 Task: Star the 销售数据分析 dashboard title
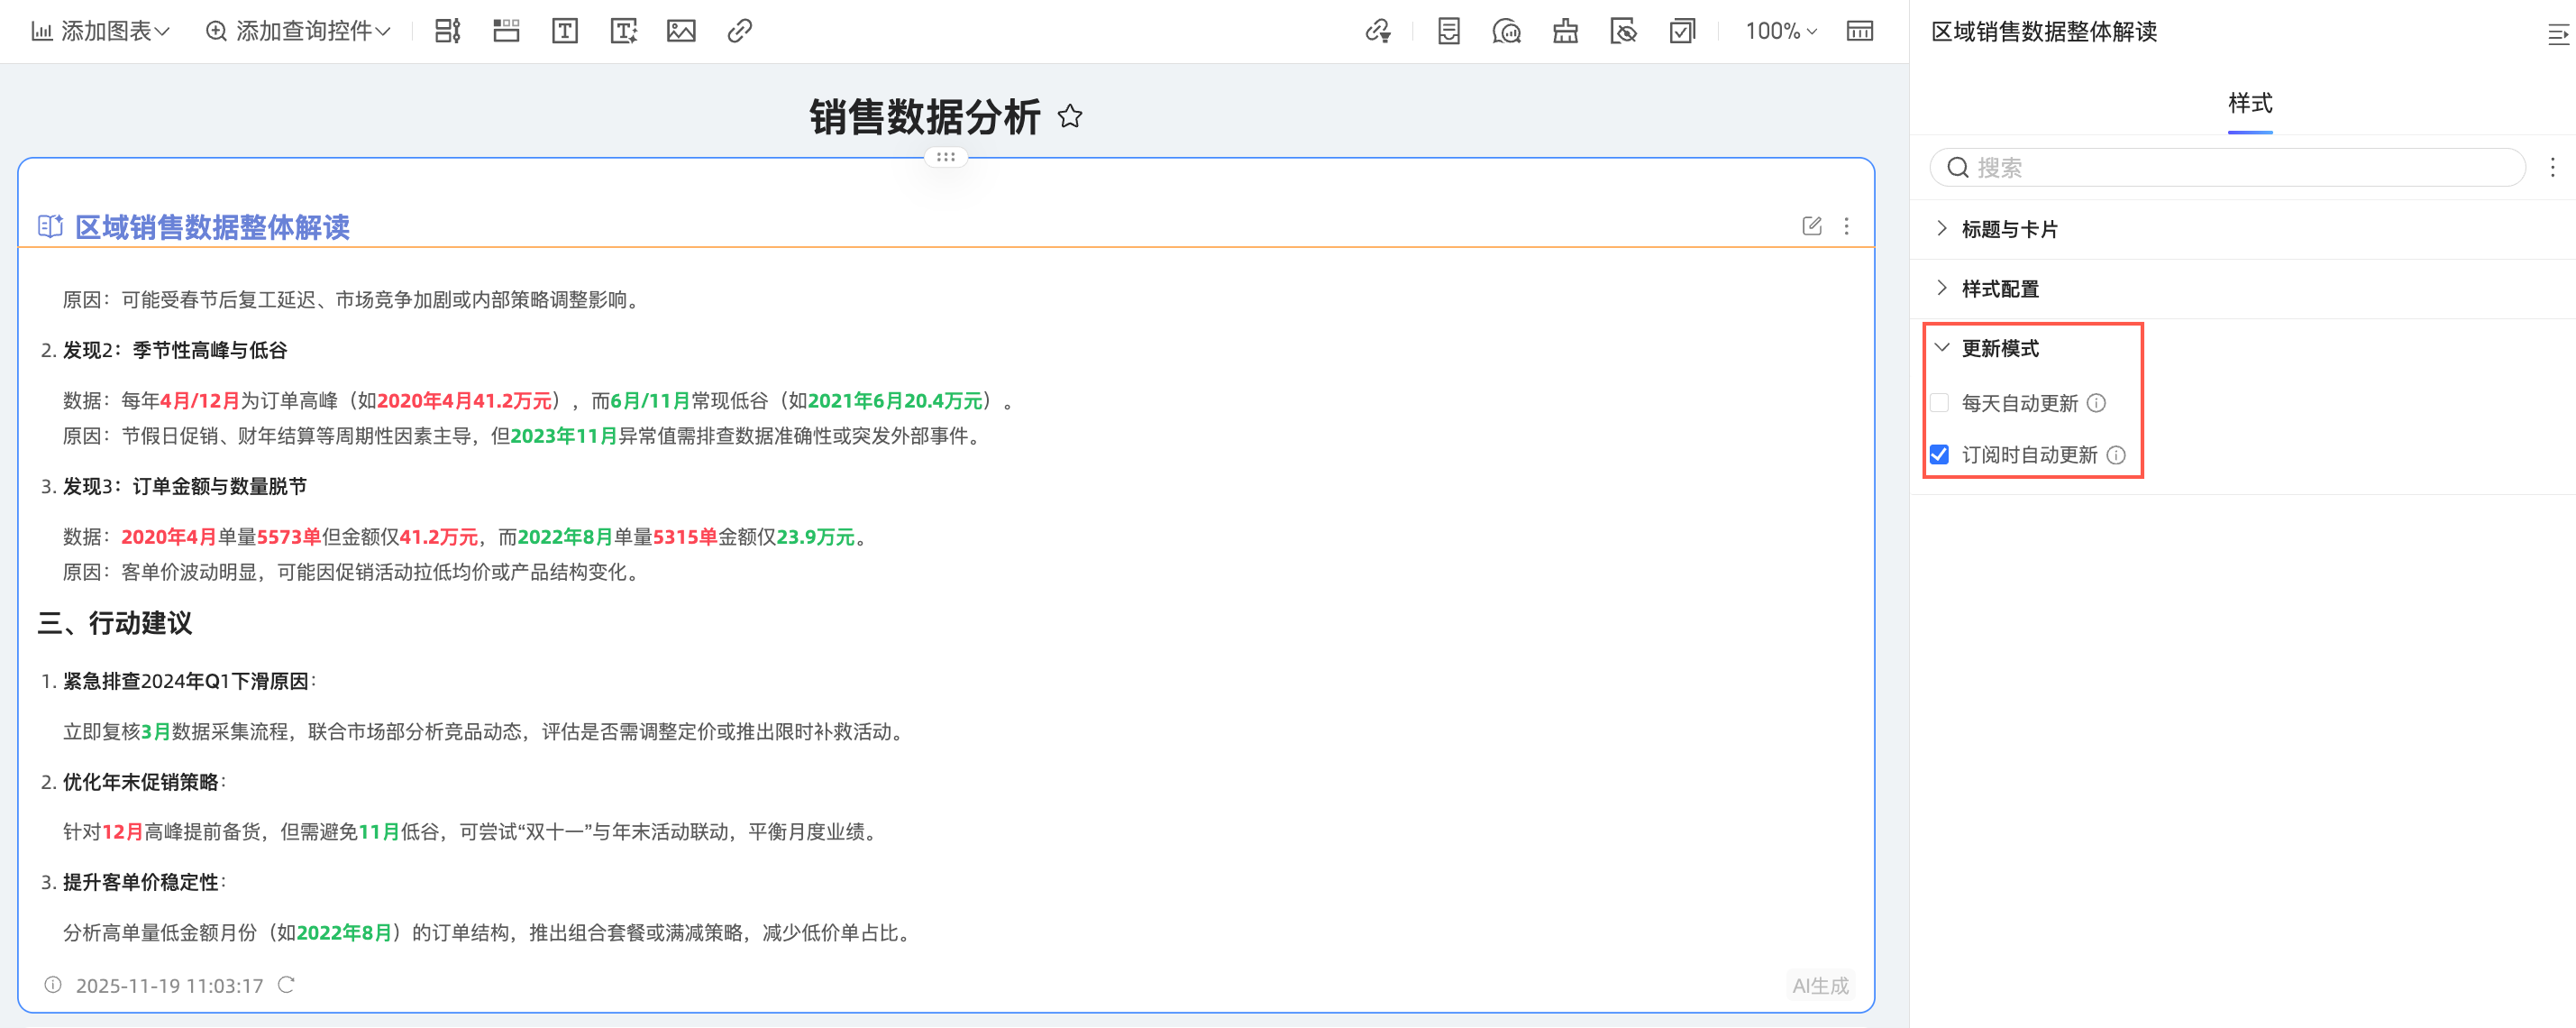(x=1070, y=117)
